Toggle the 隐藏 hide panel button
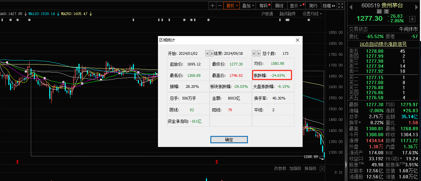Image resolution: width=421 pixels, height=181 pixels. pos(328,6)
